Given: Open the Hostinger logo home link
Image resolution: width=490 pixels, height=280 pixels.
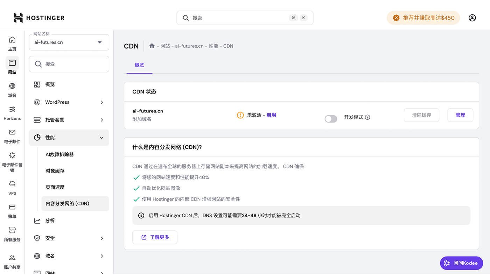Looking at the screenshot, I should (x=38, y=17).
